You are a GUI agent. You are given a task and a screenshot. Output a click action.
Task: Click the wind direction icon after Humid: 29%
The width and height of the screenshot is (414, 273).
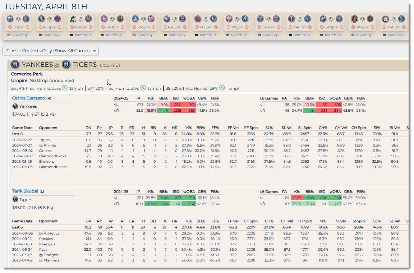(x=222, y=88)
